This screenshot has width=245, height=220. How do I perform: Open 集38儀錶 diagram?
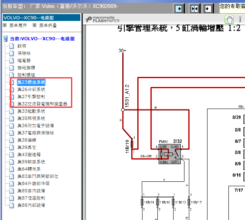pos(27,140)
